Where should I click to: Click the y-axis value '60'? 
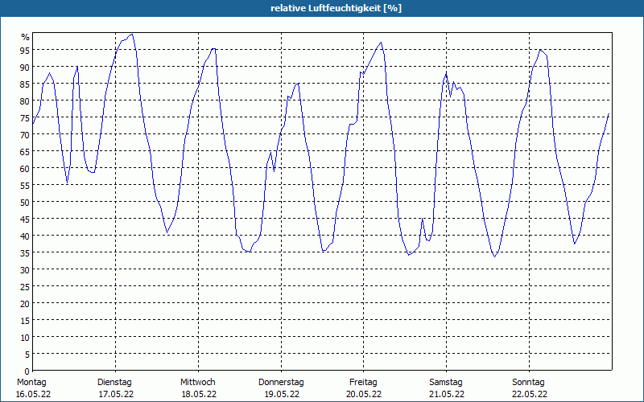[x=25, y=169]
